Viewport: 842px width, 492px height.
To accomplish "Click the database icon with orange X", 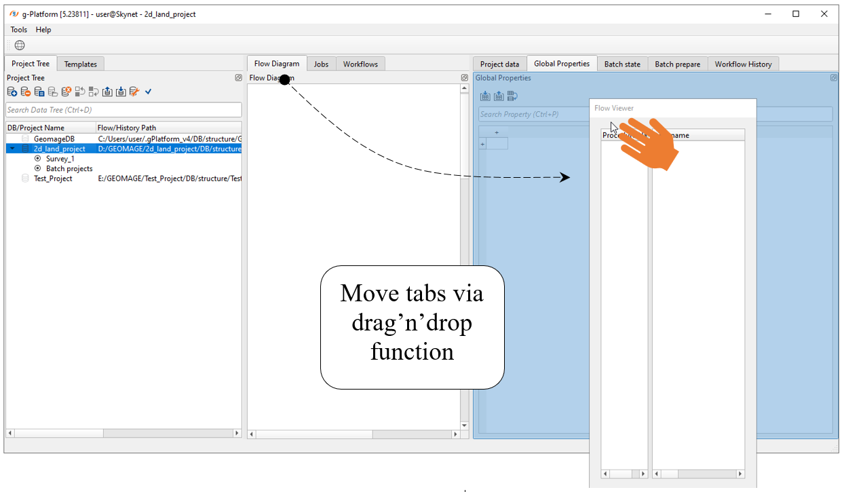I will coord(66,92).
